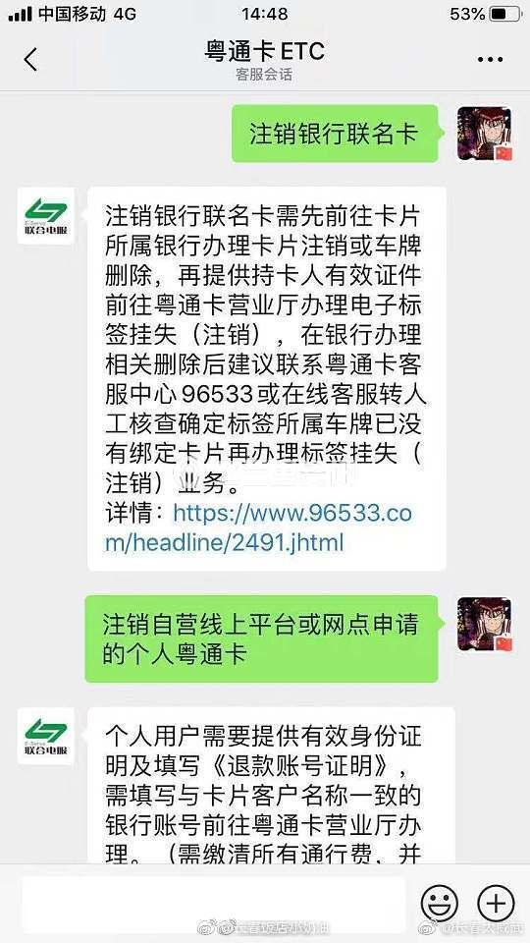Tap the green 注销银行联名卡 message bubble
The height and width of the screenshot is (943, 530).
click(x=336, y=134)
